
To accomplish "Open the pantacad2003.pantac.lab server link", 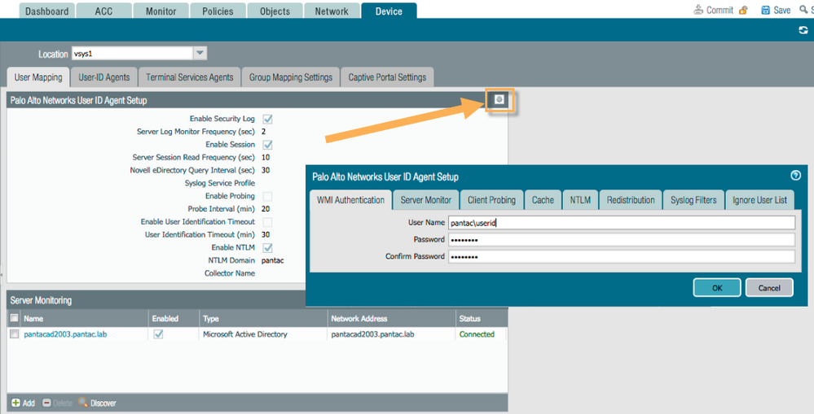I will pyautogui.click(x=65, y=334).
